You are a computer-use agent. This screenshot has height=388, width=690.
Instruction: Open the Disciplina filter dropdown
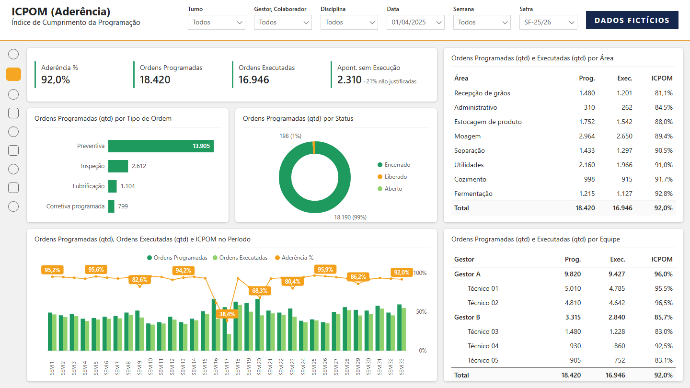click(x=349, y=23)
